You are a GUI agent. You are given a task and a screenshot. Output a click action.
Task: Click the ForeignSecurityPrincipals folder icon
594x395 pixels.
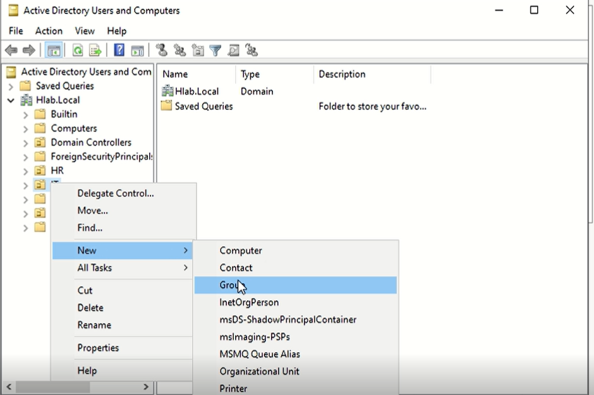[40, 156]
